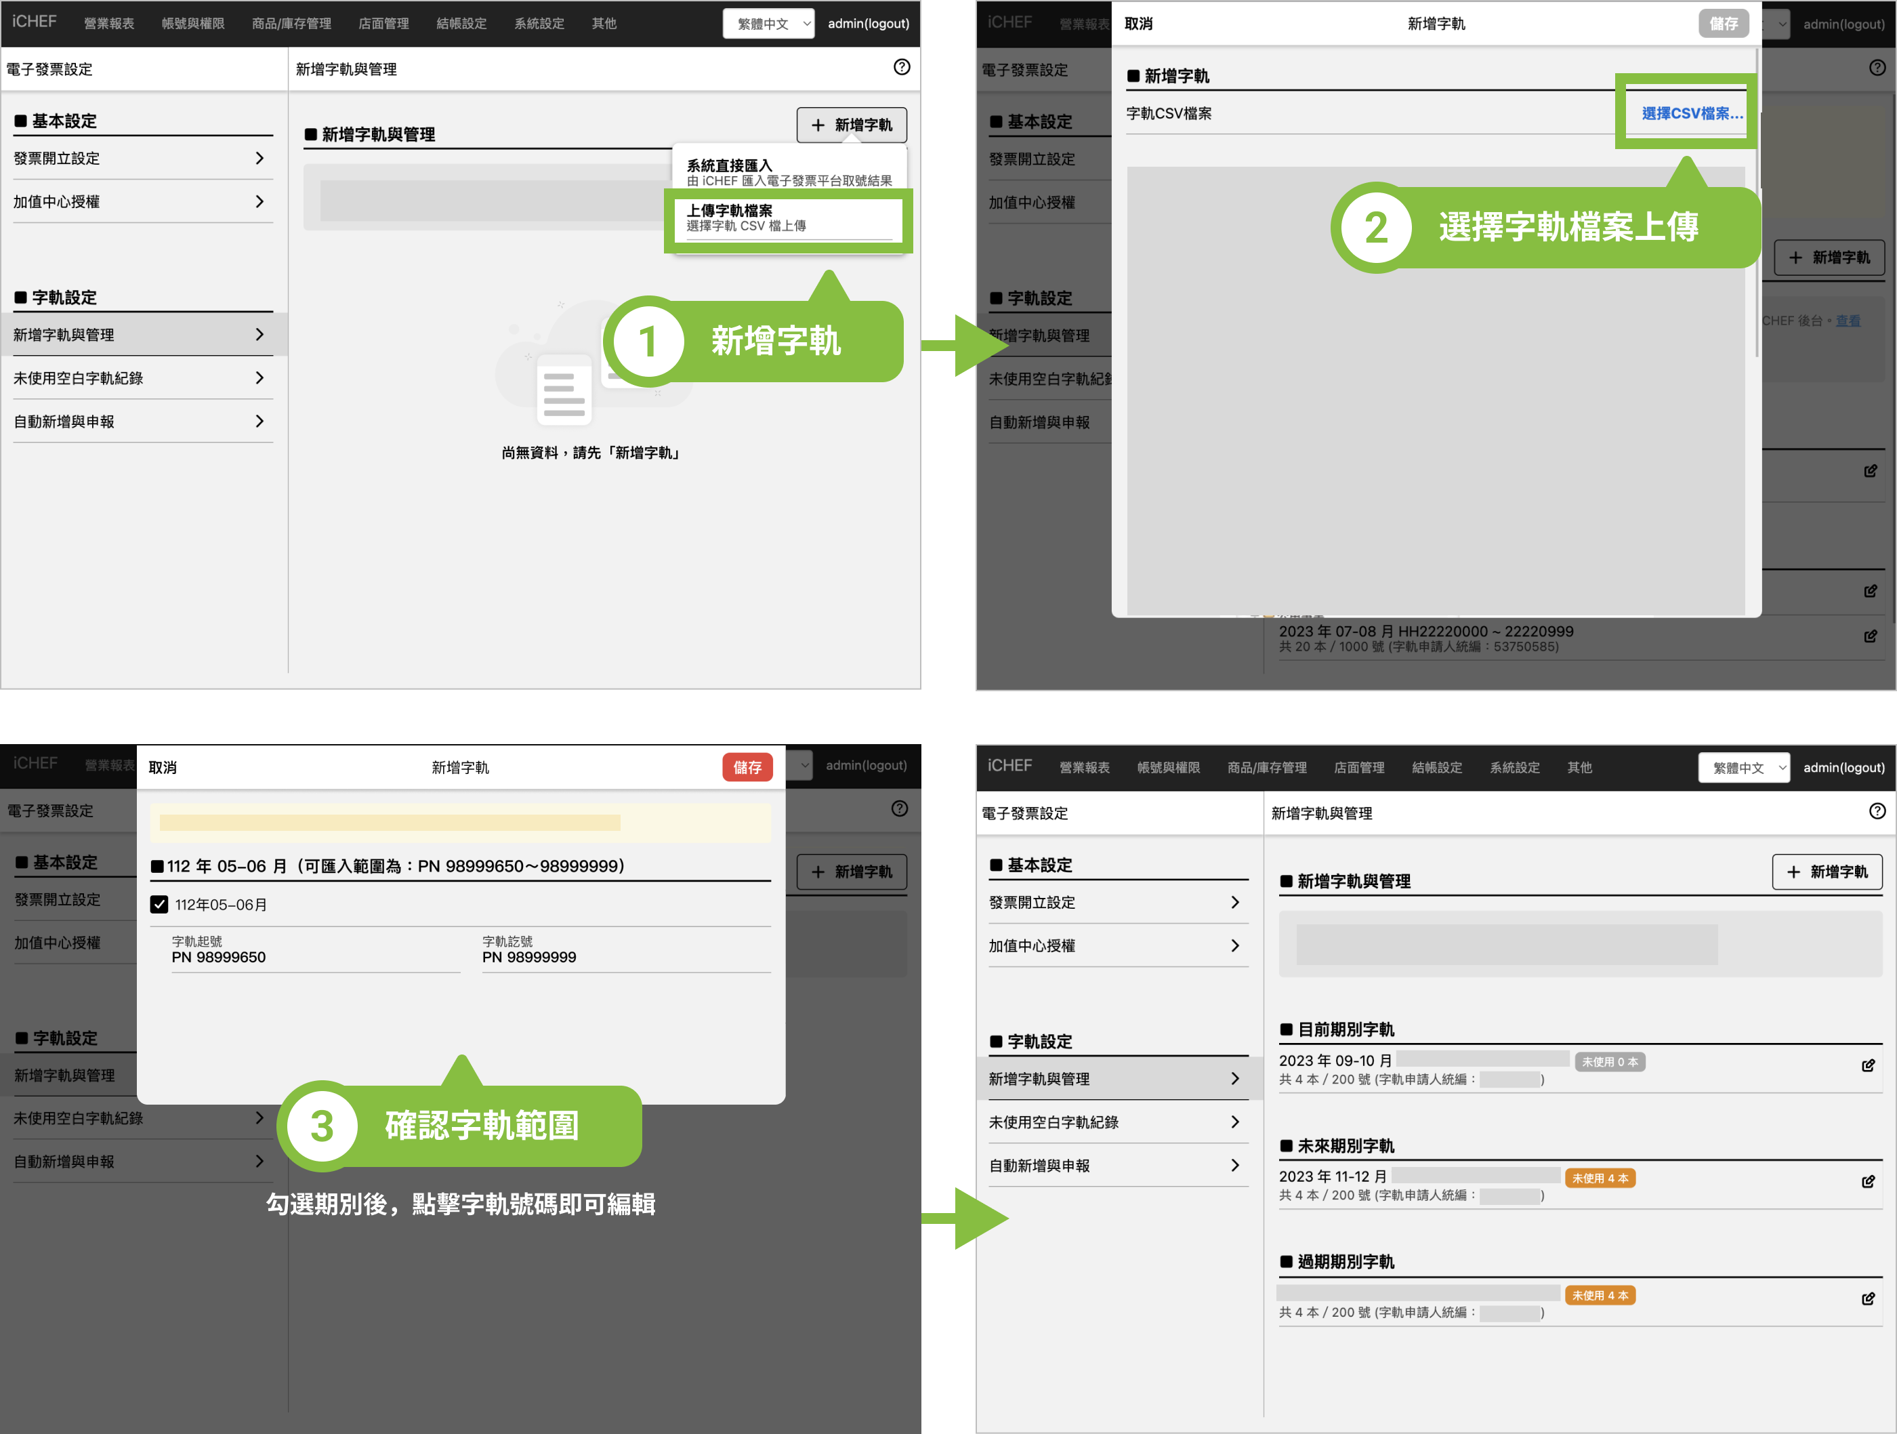Toggle the 112年05–06月 checkbox
The image size is (1897, 1434).
coord(159,904)
